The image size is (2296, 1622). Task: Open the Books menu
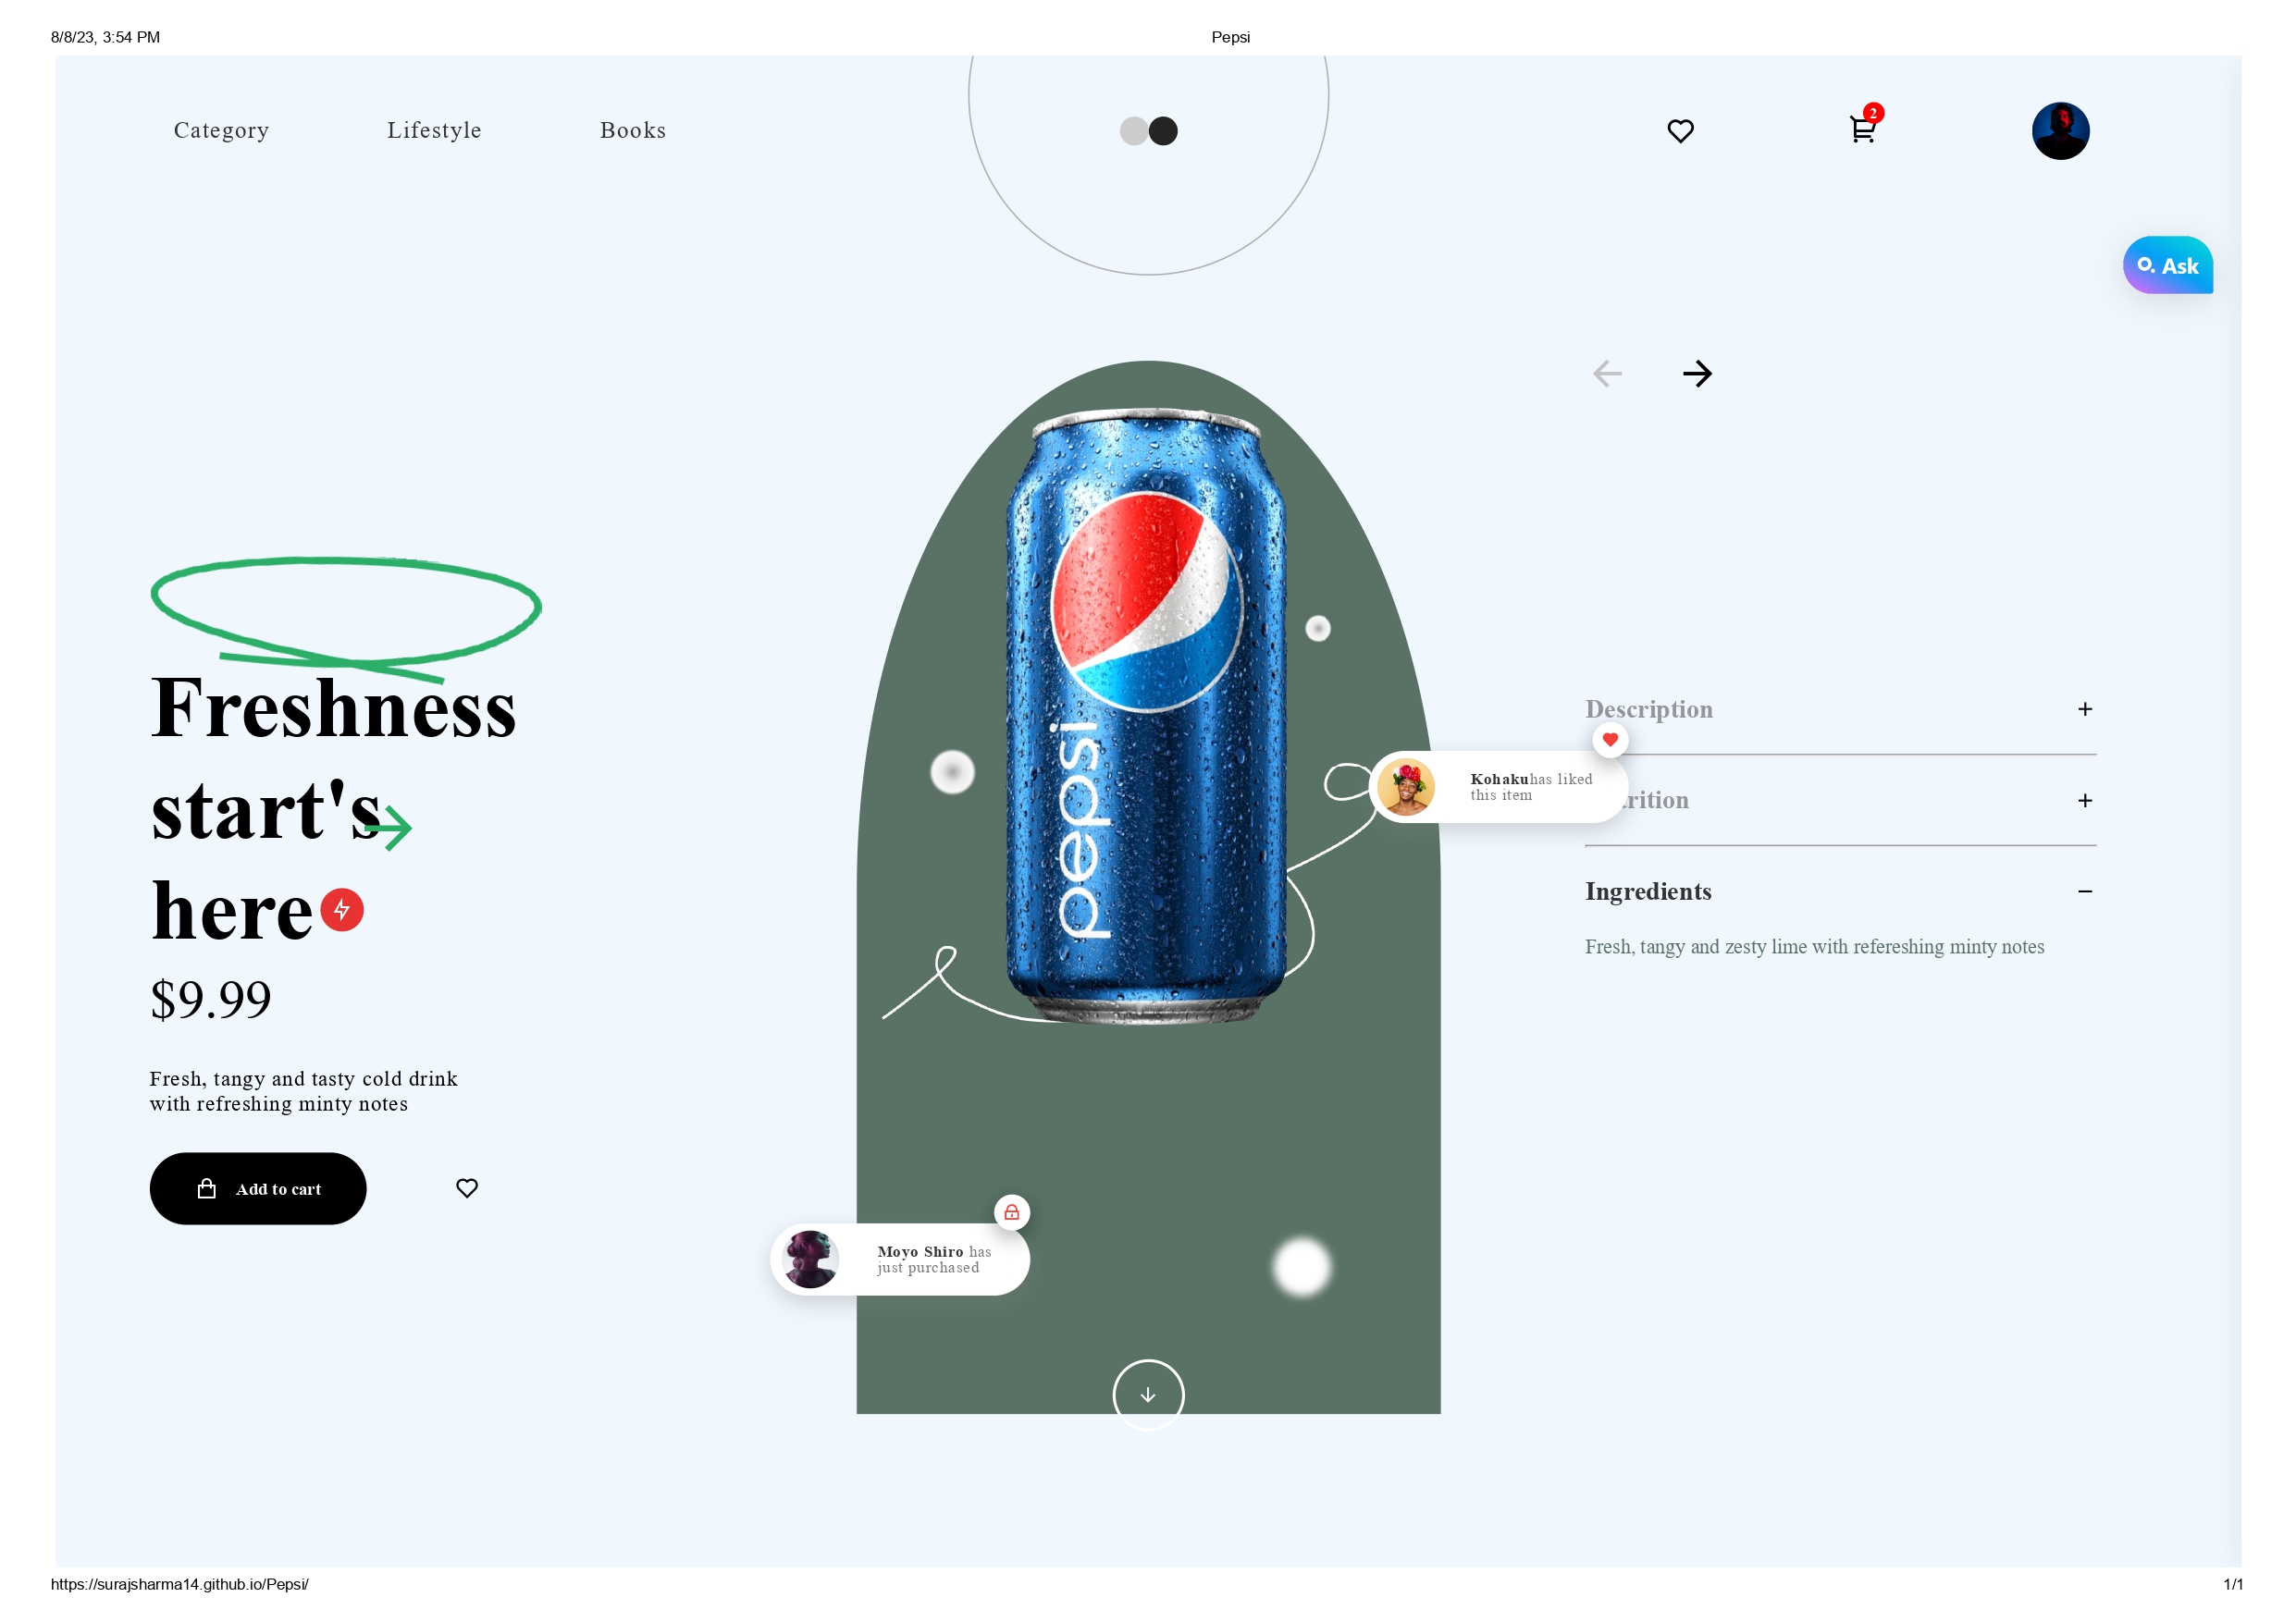click(632, 129)
